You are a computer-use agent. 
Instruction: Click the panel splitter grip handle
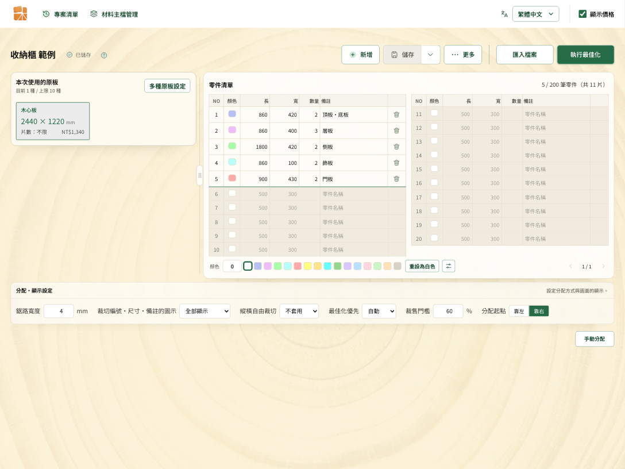200,175
